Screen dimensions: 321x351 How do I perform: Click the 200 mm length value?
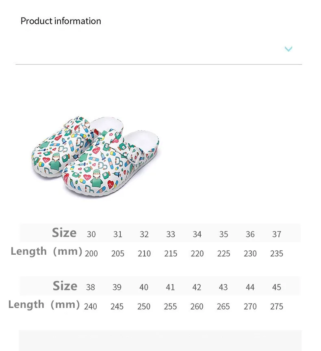91,253
